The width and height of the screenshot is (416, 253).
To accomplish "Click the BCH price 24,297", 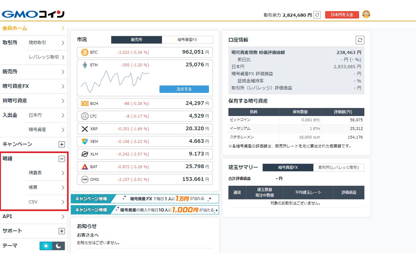I will pyautogui.click(x=197, y=103).
